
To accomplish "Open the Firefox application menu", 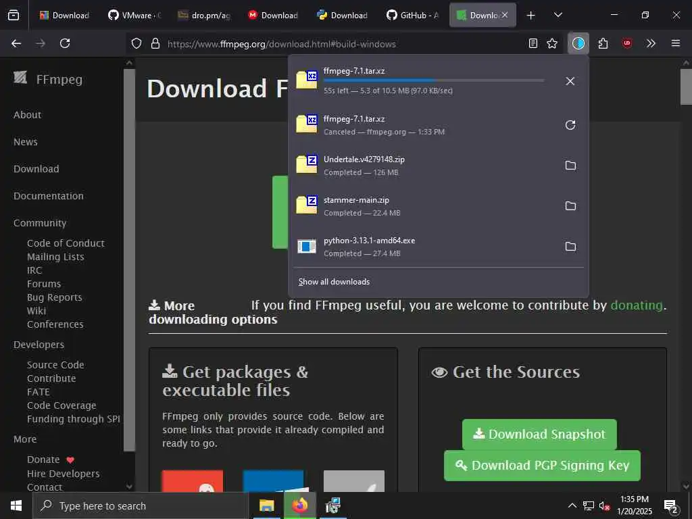I will [x=675, y=43].
